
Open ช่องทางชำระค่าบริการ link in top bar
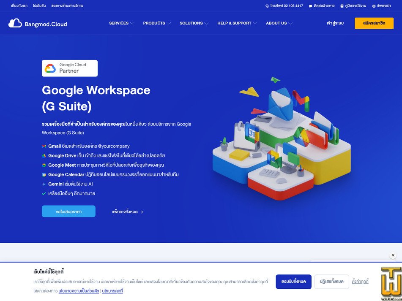click(x=67, y=5)
